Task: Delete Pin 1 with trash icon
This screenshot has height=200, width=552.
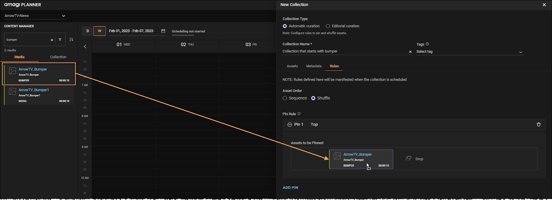Action: [x=539, y=124]
